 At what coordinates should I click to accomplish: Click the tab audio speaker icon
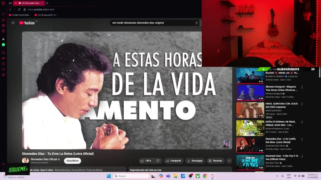tap(20, 3)
